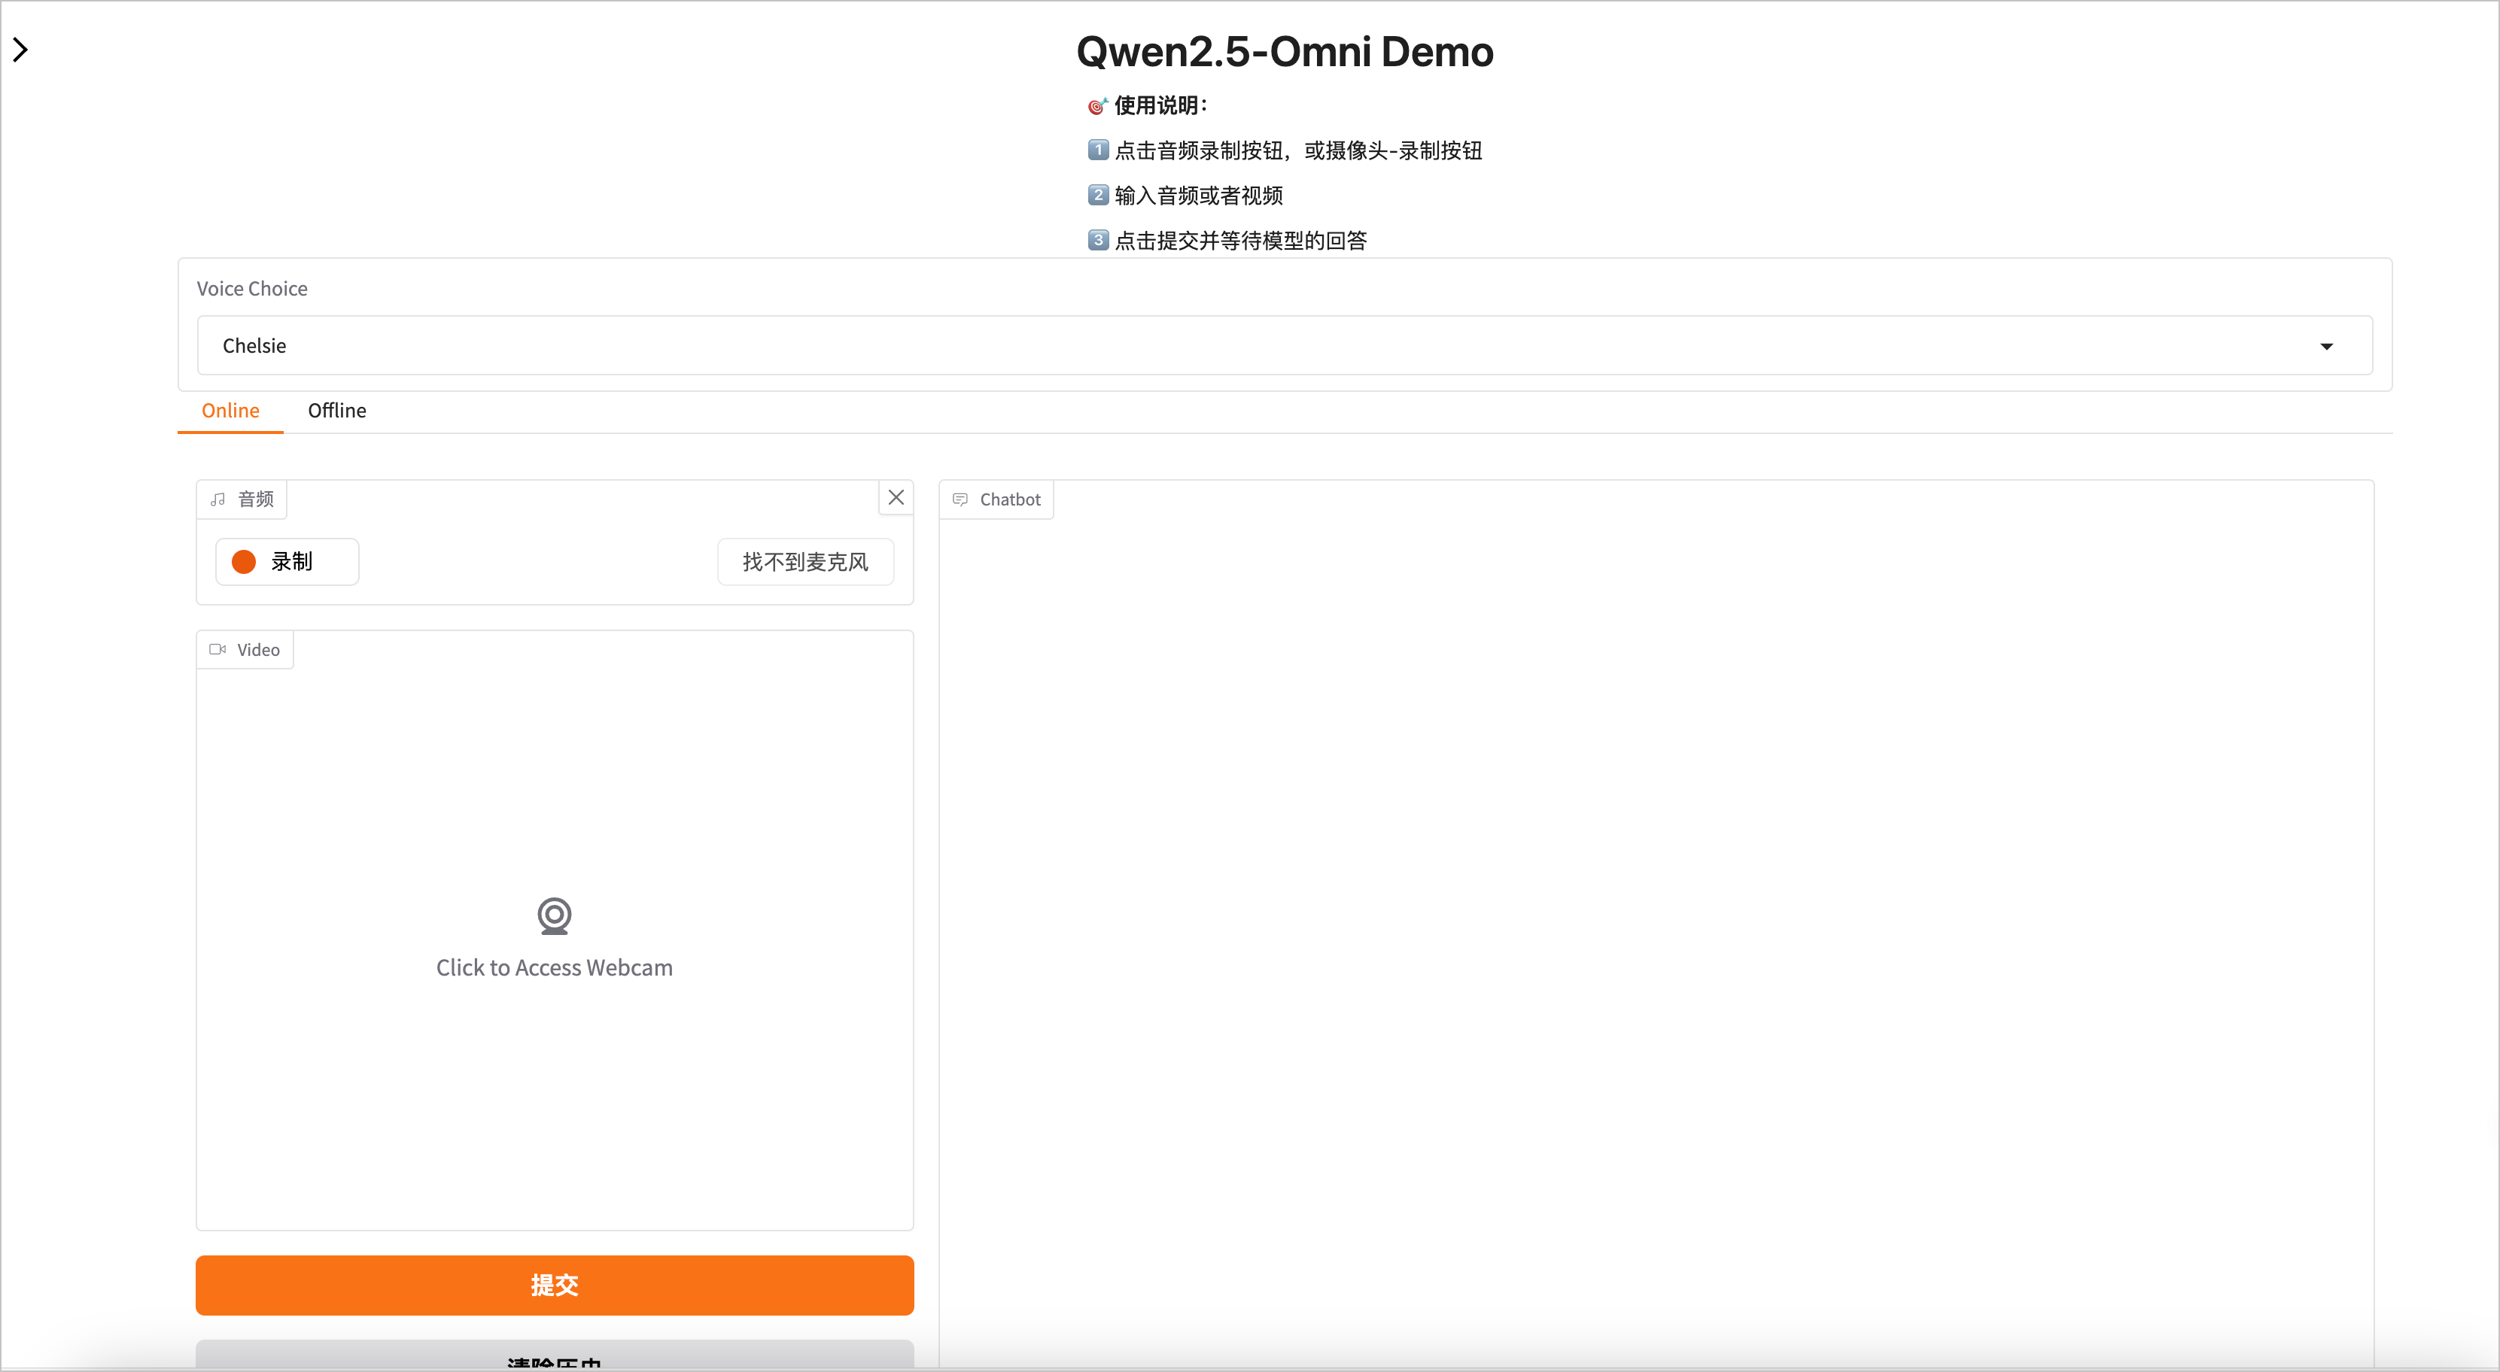Click the 使用说明 heading text

[1160, 105]
